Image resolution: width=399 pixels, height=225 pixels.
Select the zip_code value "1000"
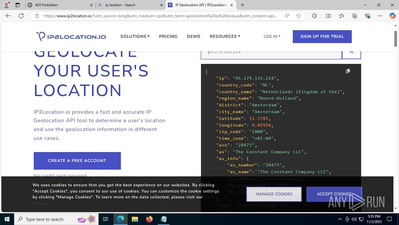tap(257, 132)
